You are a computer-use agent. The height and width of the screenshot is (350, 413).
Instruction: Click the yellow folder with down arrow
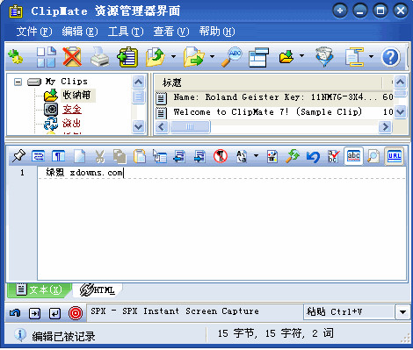286,57
